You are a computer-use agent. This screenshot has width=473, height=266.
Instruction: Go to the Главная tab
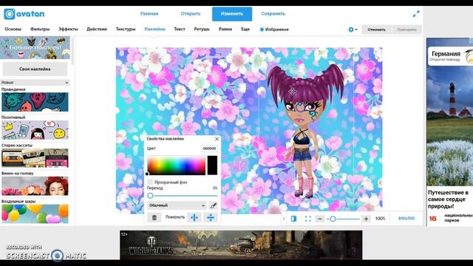click(x=149, y=13)
